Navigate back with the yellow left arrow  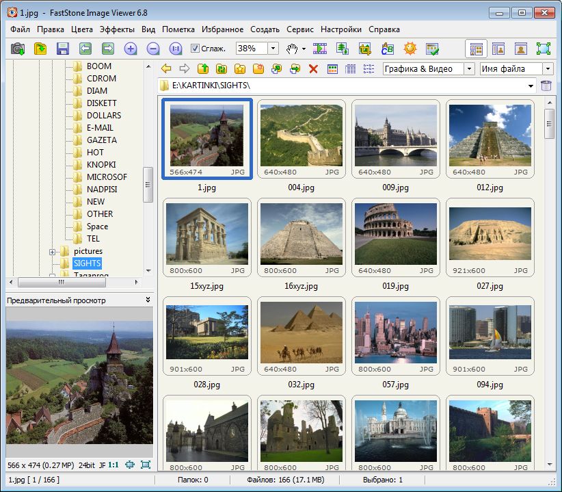166,69
